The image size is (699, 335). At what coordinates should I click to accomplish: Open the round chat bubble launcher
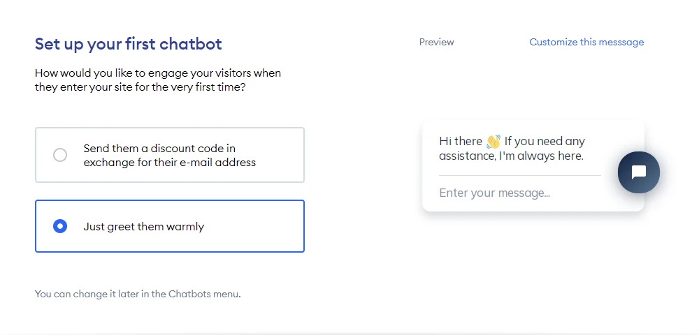click(638, 172)
